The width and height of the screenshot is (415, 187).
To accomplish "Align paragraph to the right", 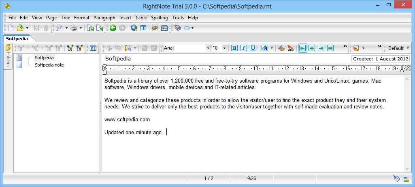I will tap(321, 48).
